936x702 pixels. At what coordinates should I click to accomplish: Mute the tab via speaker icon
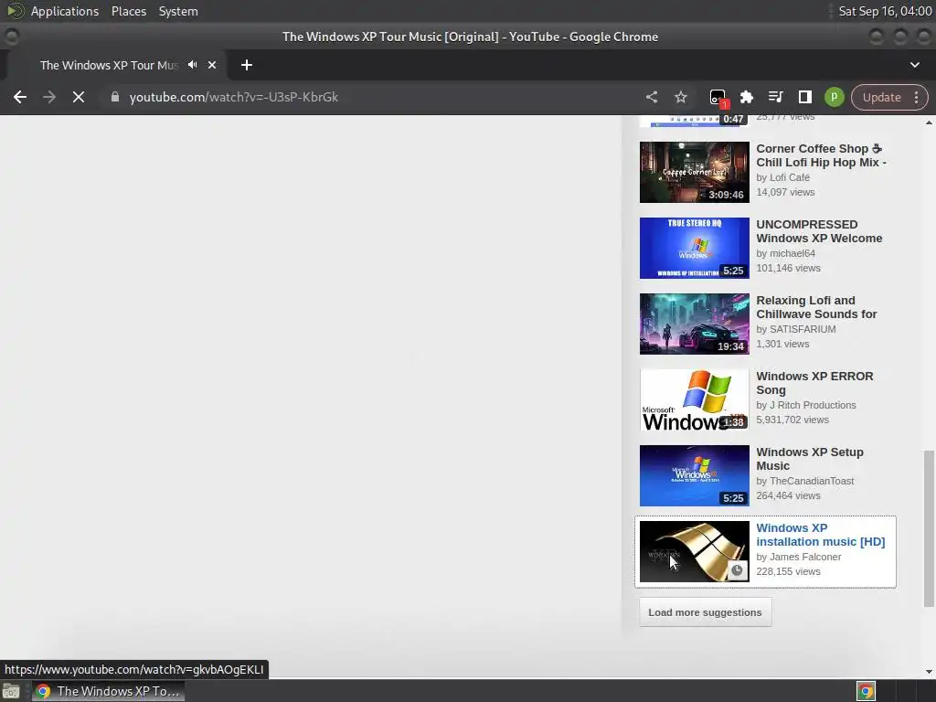pyautogui.click(x=192, y=65)
